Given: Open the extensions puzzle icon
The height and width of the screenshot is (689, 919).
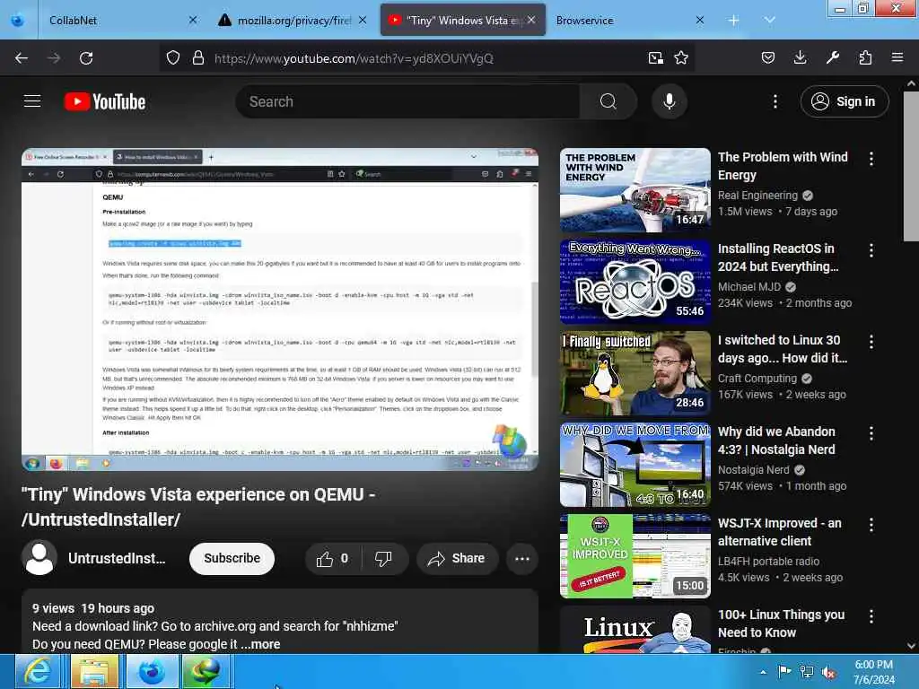Looking at the screenshot, I should 865,57.
